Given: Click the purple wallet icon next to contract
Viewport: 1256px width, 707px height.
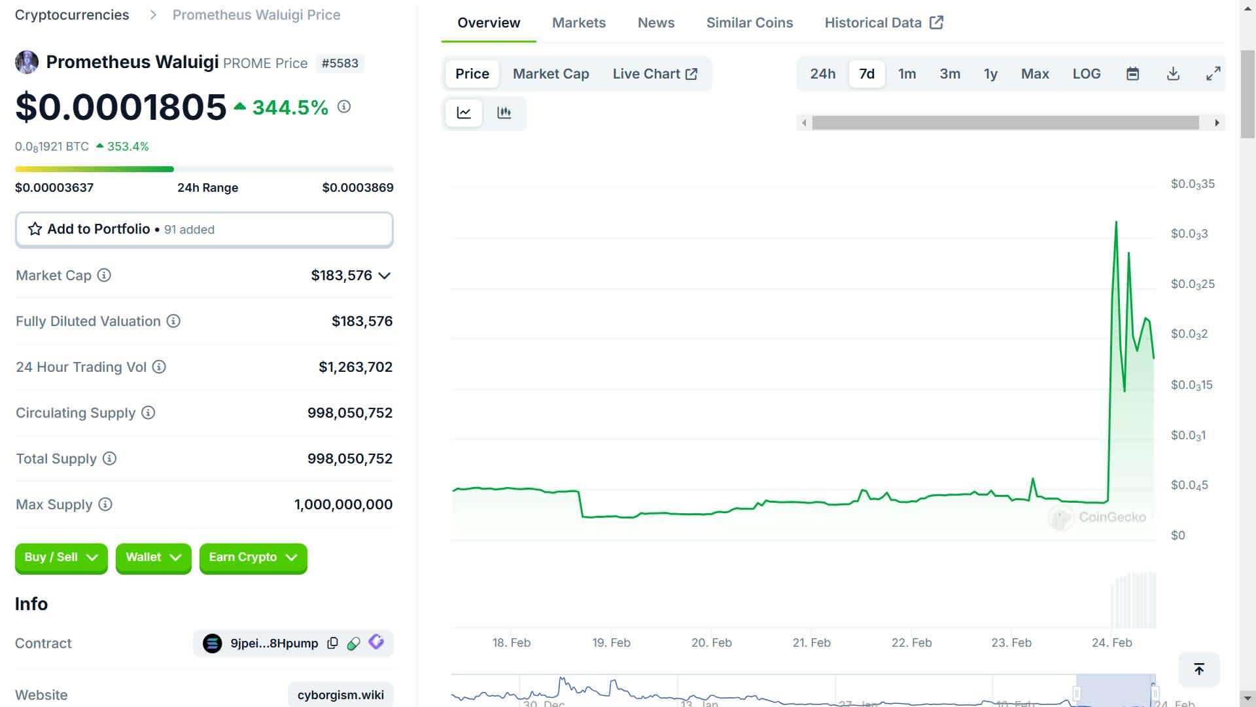Looking at the screenshot, I should pos(376,642).
